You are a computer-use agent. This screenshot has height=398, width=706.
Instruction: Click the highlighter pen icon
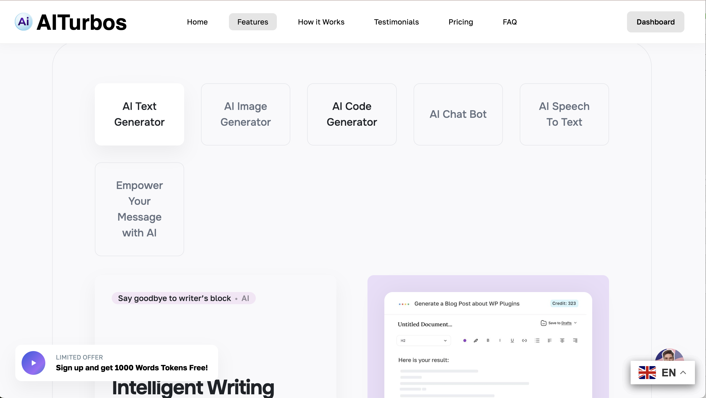[x=476, y=340]
